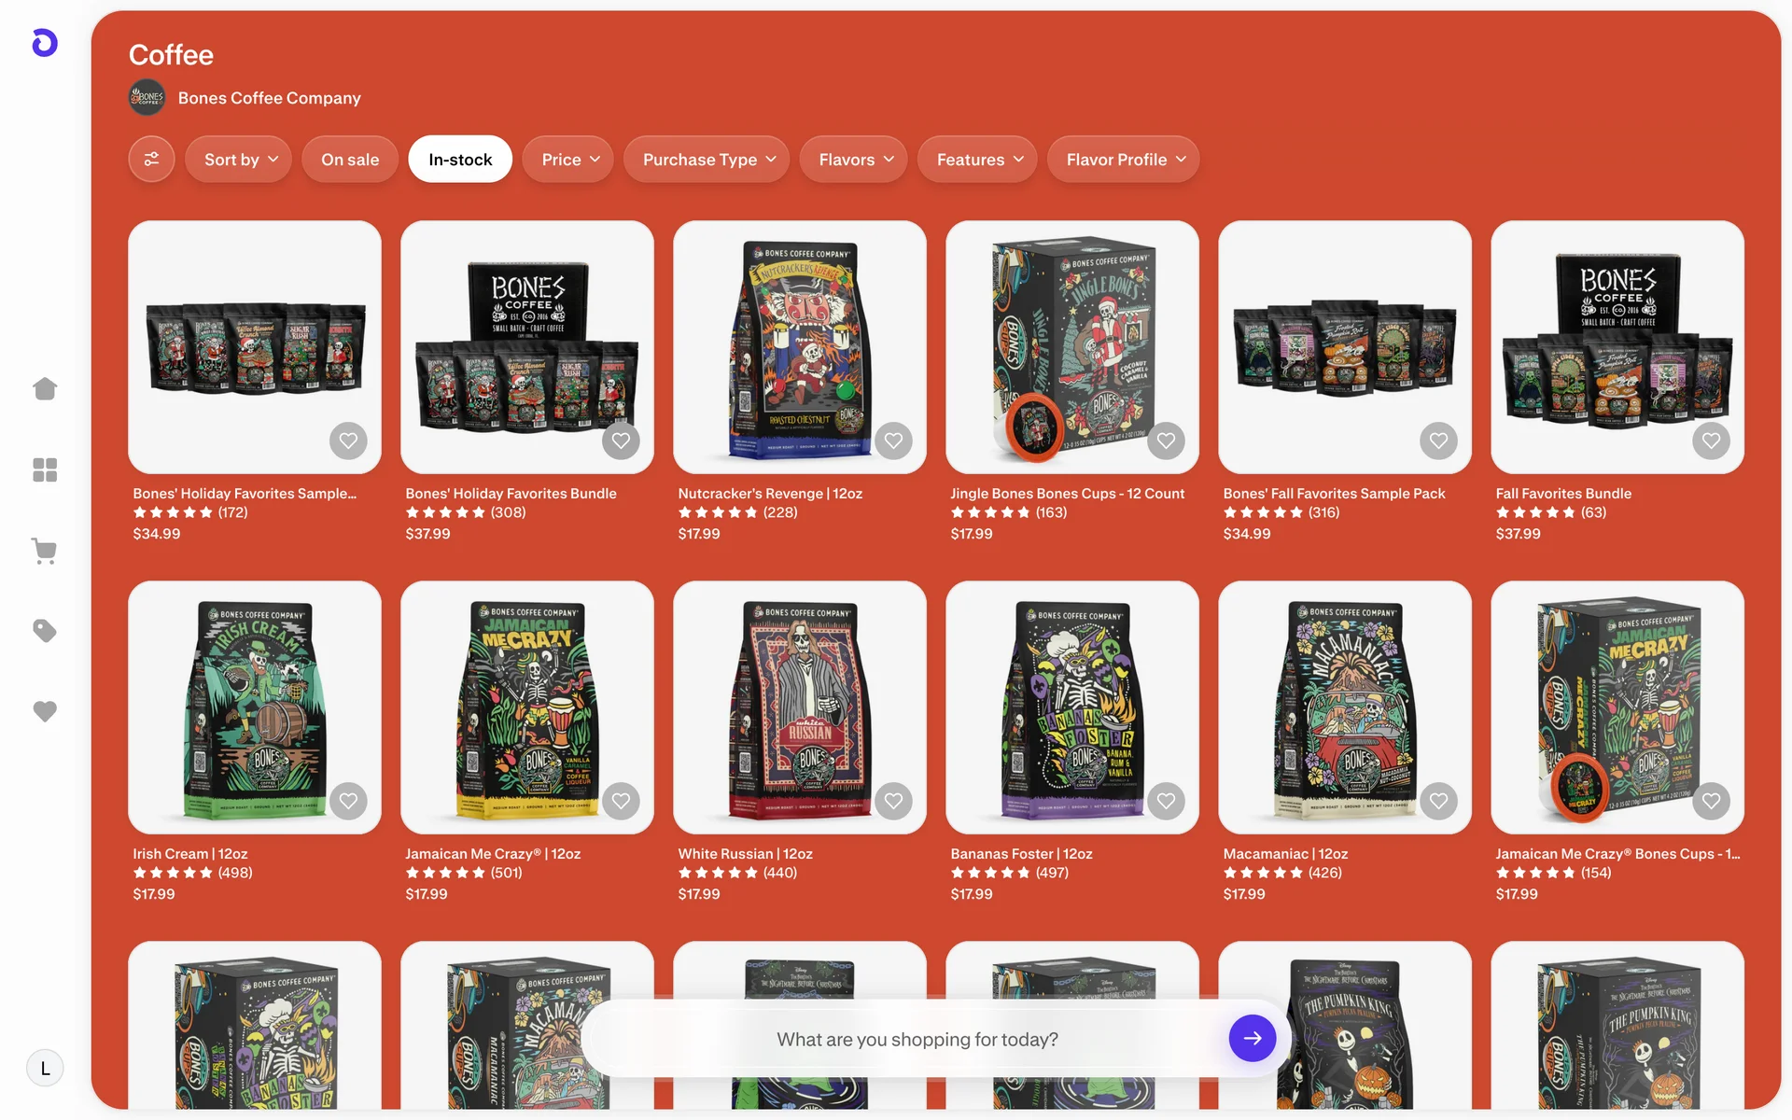Click the shopping search input field
Viewport: 1792px width, 1120px height.
point(917,1039)
